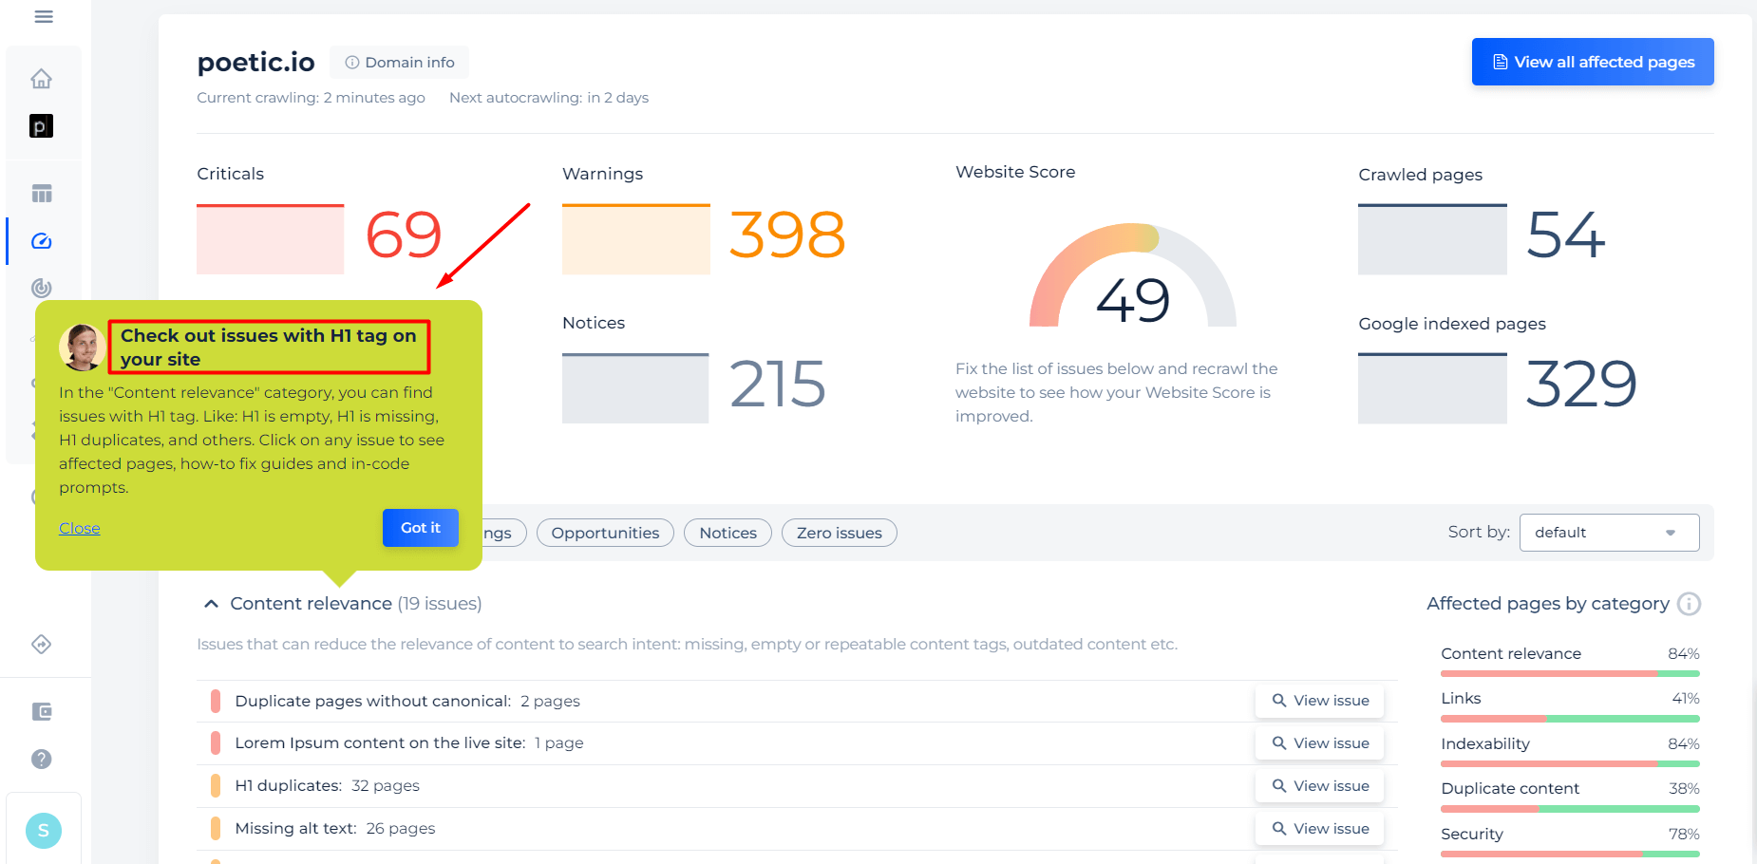This screenshot has height=864, width=1757.
Task: Click the Warnings count 398
Action: point(787,235)
